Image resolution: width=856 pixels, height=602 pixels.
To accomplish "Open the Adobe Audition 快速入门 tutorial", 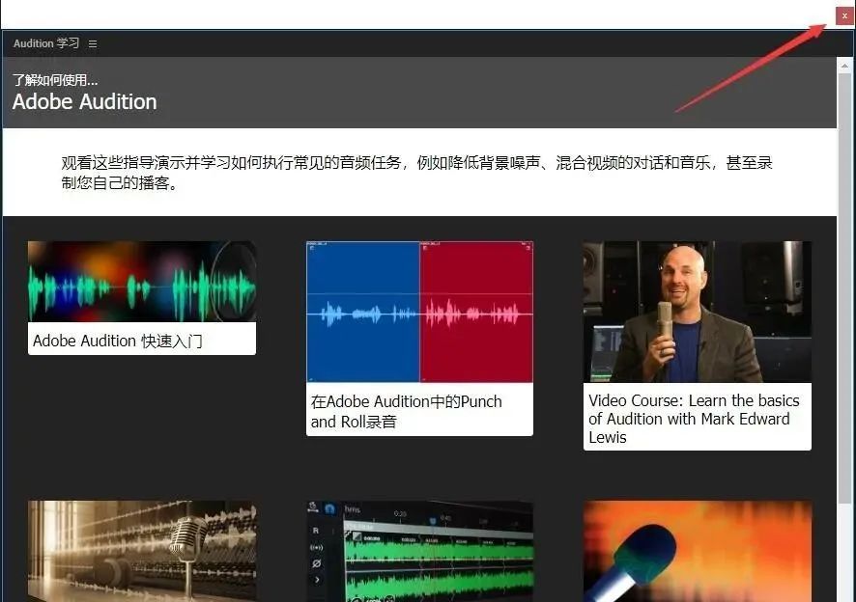I will (141, 282).
